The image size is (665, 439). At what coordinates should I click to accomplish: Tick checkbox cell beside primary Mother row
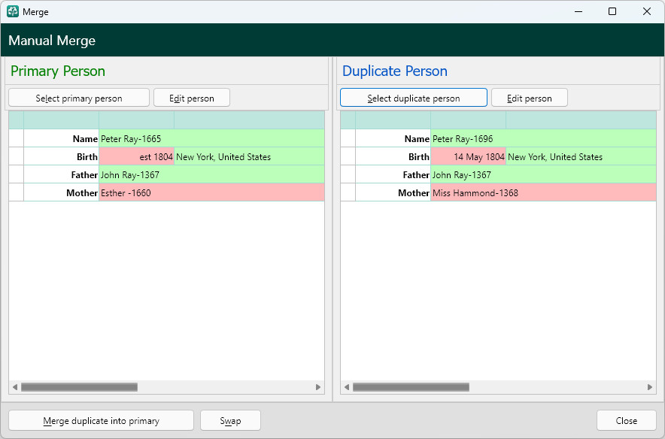tap(16, 192)
